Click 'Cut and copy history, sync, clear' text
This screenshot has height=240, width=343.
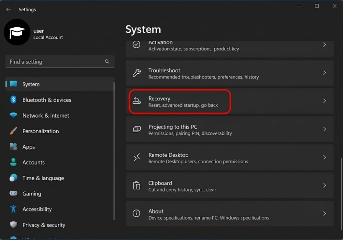click(x=182, y=190)
